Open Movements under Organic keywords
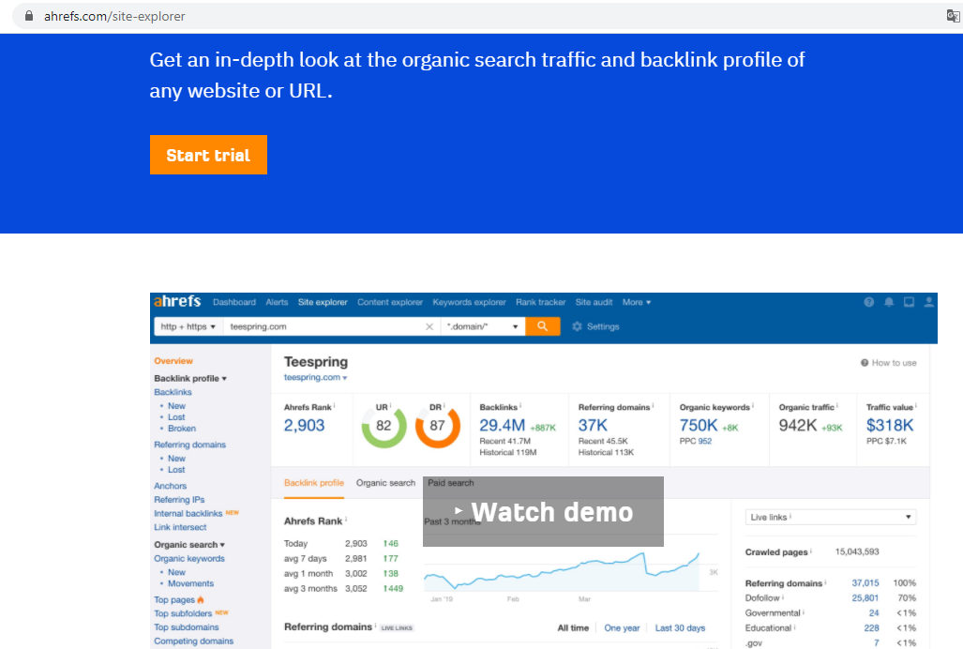Image resolution: width=963 pixels, height=649 pixels. (191, 584)
